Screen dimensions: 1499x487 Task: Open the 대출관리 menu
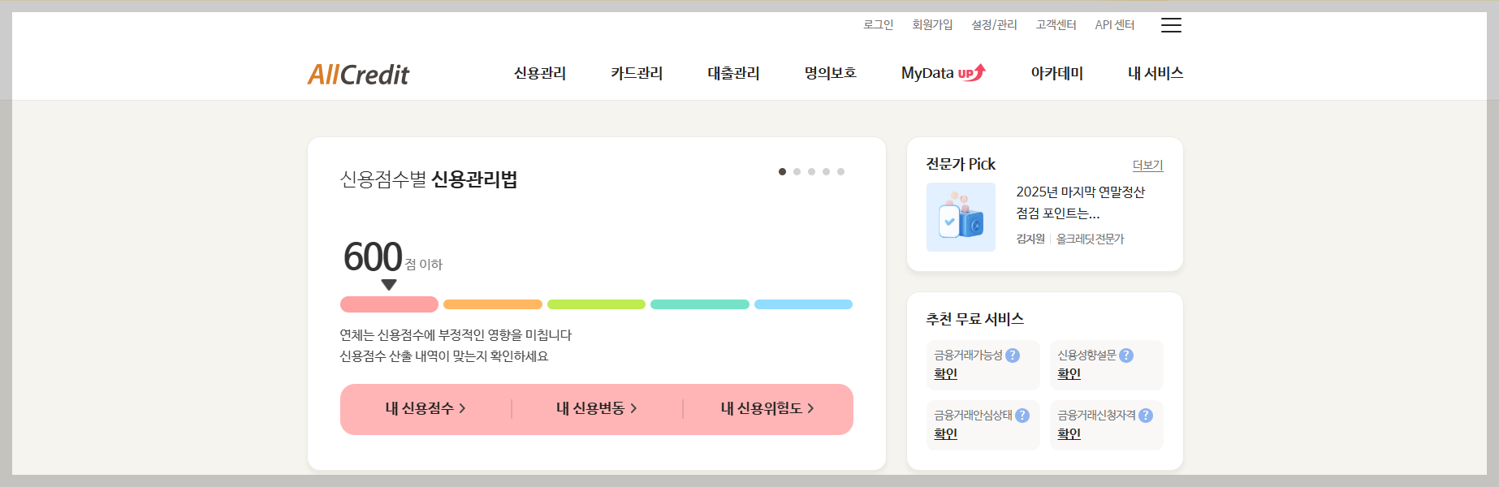pyautogui.click(x=733, y=73)
